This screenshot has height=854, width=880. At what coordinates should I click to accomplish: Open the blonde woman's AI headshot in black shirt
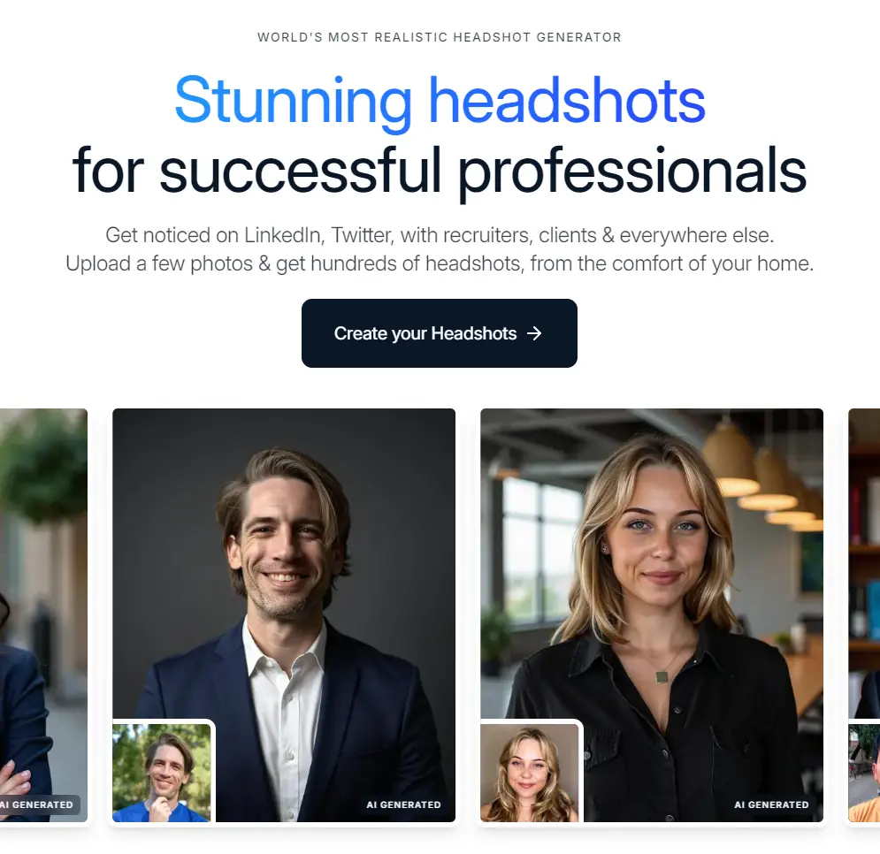[x=652, y=615]
